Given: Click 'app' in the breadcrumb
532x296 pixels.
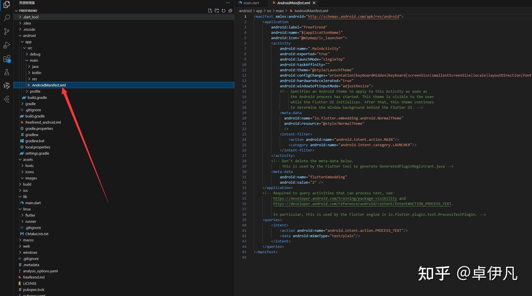Looking at the screenshot, I should point(259,11).
